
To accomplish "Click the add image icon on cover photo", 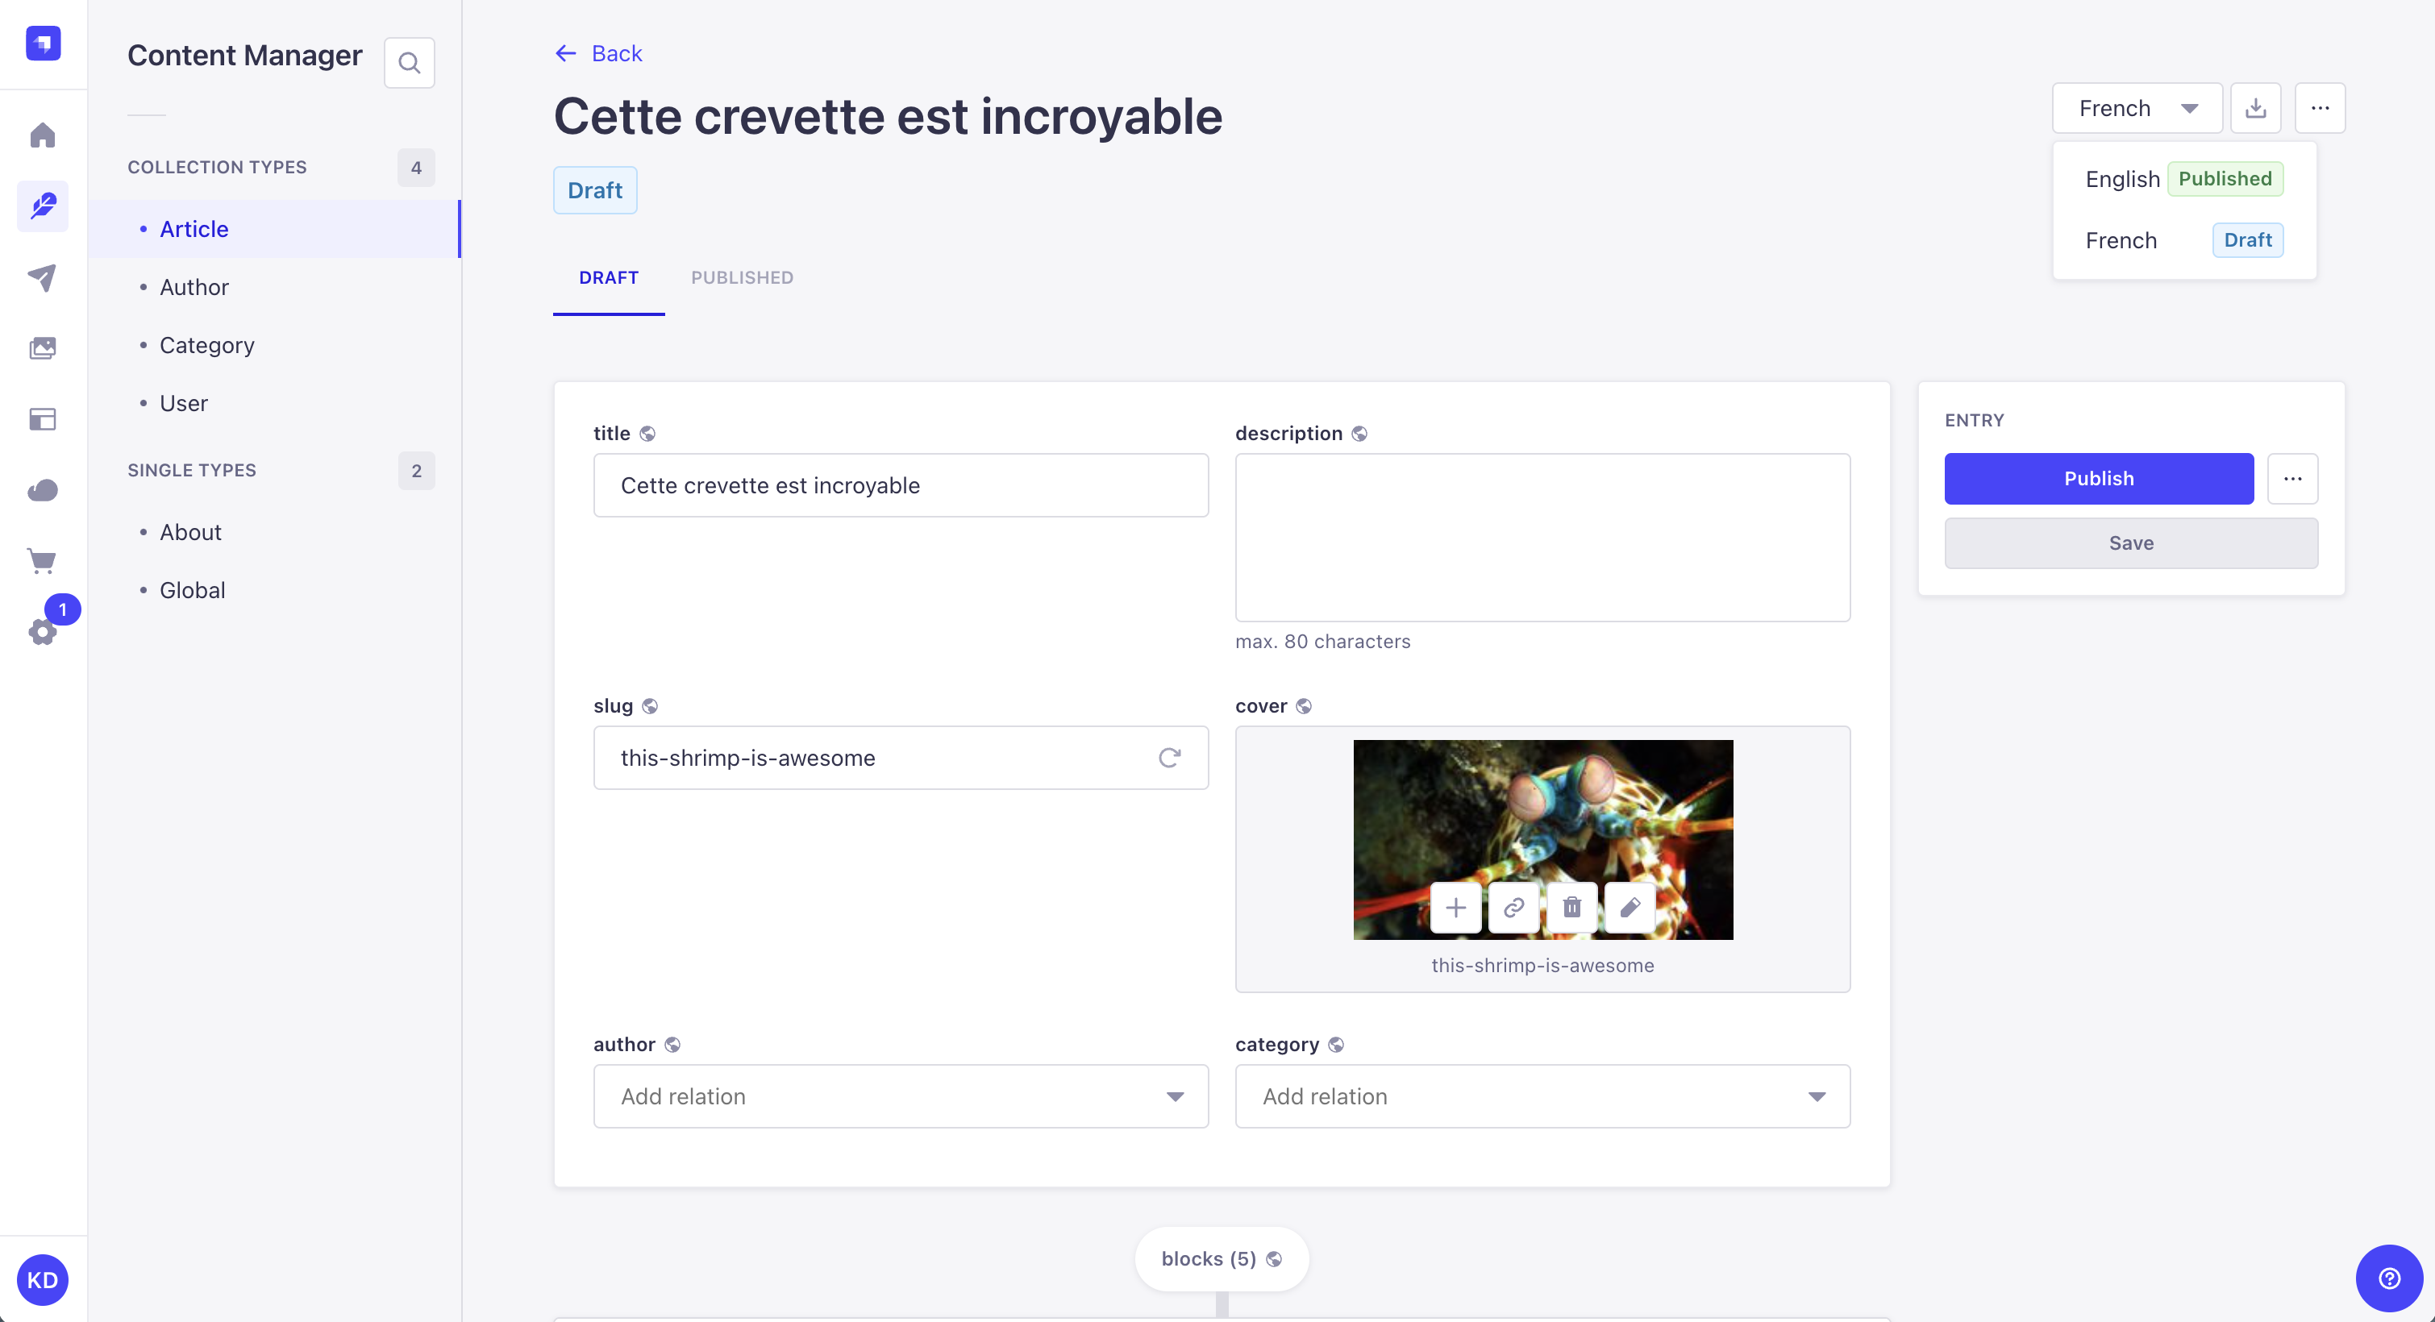I will pos(1454,907).
